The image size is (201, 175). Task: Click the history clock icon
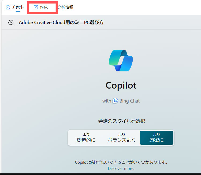coord(11,23)
